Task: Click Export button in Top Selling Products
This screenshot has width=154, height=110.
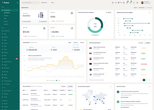Action: coord(140,43)
